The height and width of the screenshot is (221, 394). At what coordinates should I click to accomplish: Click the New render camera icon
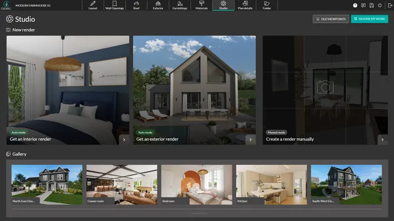pyautogui.click(x=8, y=30)
